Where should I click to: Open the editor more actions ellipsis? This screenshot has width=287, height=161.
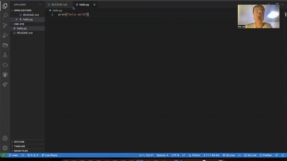tap(283, 4)
